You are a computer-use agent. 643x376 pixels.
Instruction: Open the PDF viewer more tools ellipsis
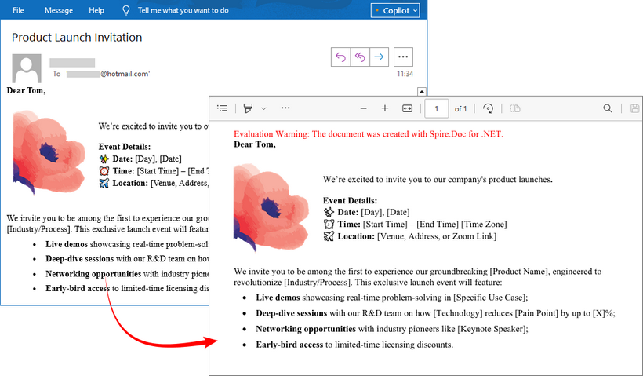point(285,108)
